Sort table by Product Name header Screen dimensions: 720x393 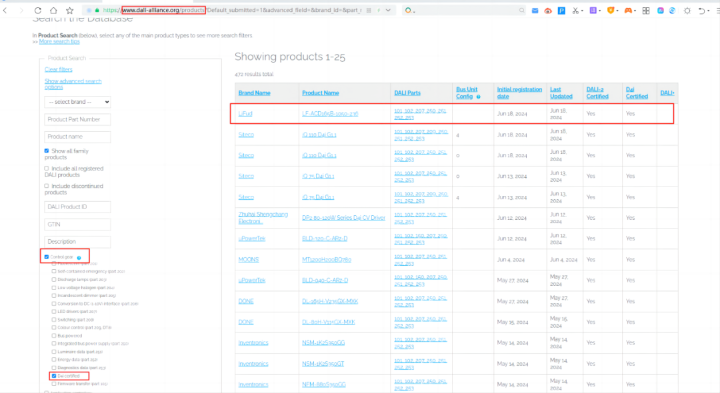321,93
